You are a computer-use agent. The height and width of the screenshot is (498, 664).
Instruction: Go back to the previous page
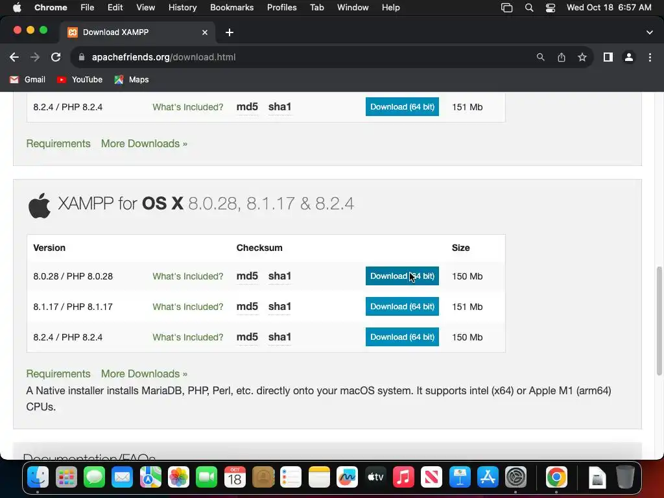click(14, 57)
